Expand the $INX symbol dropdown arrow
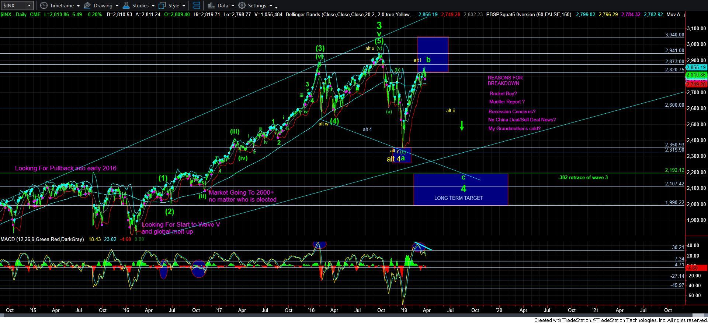The width and height of the screenshot is (708, 323). (29, 6)
